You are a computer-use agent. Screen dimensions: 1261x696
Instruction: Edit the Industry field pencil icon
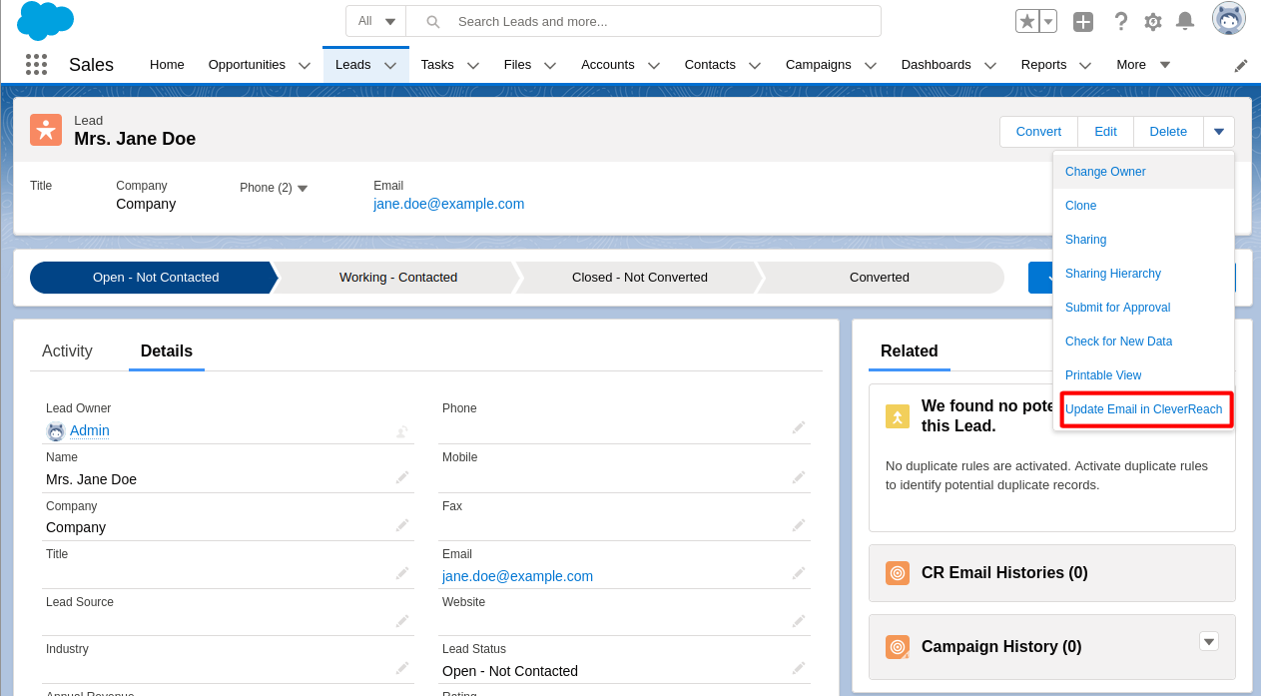(x=402, y=668)
